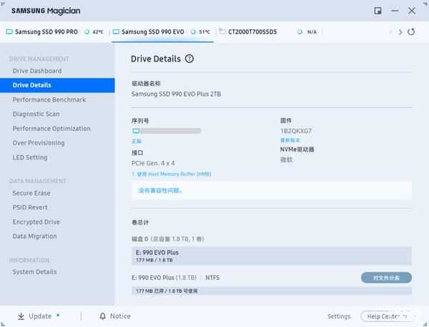Click the Update label
The image size is (429, 327).
tap(40, 316)
